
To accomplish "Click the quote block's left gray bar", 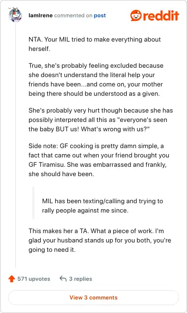I will pyautogui.click(x=33, y=203).
